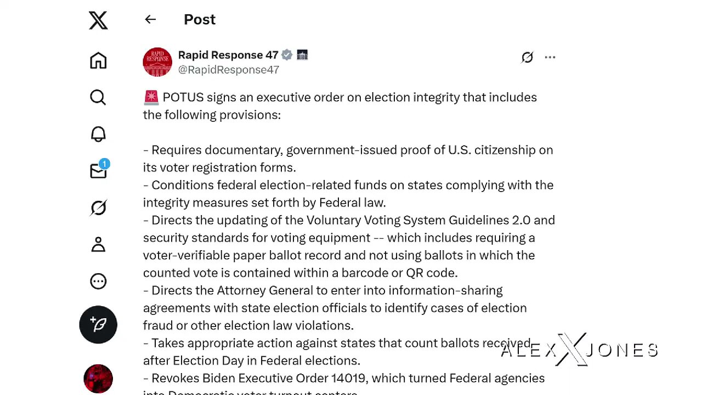Viewport: 702px width, 395px height.
Task: Open the account switcher avatar at bottom
Action: [x=98, y=379]
